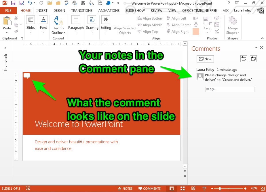
Task: Open Print Preview from quick access toolbar
Action: (100, 3)
